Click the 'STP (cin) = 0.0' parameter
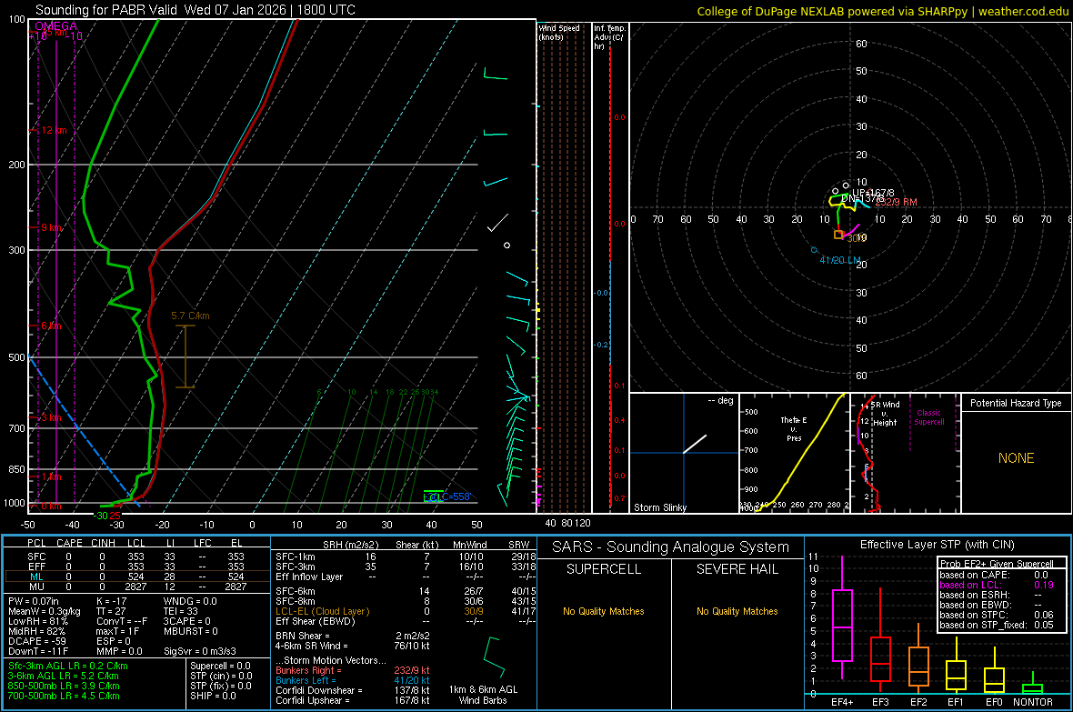Image resolution: width=1073 pixels, height=712 pixels. (221, 676)
